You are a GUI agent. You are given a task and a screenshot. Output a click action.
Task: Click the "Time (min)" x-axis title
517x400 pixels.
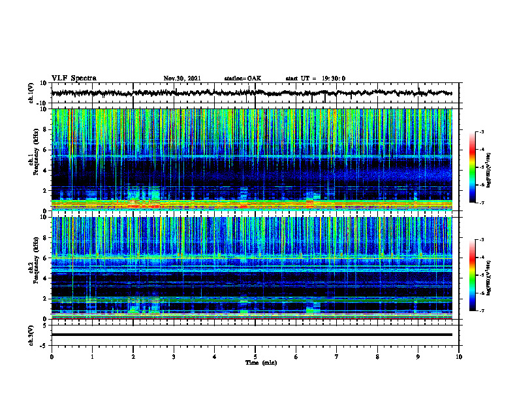(x=261, y=363)
